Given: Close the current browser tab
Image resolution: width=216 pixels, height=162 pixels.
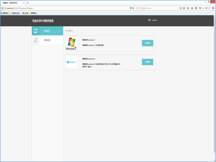Looking at the screenshot, I should pos(24,3).
